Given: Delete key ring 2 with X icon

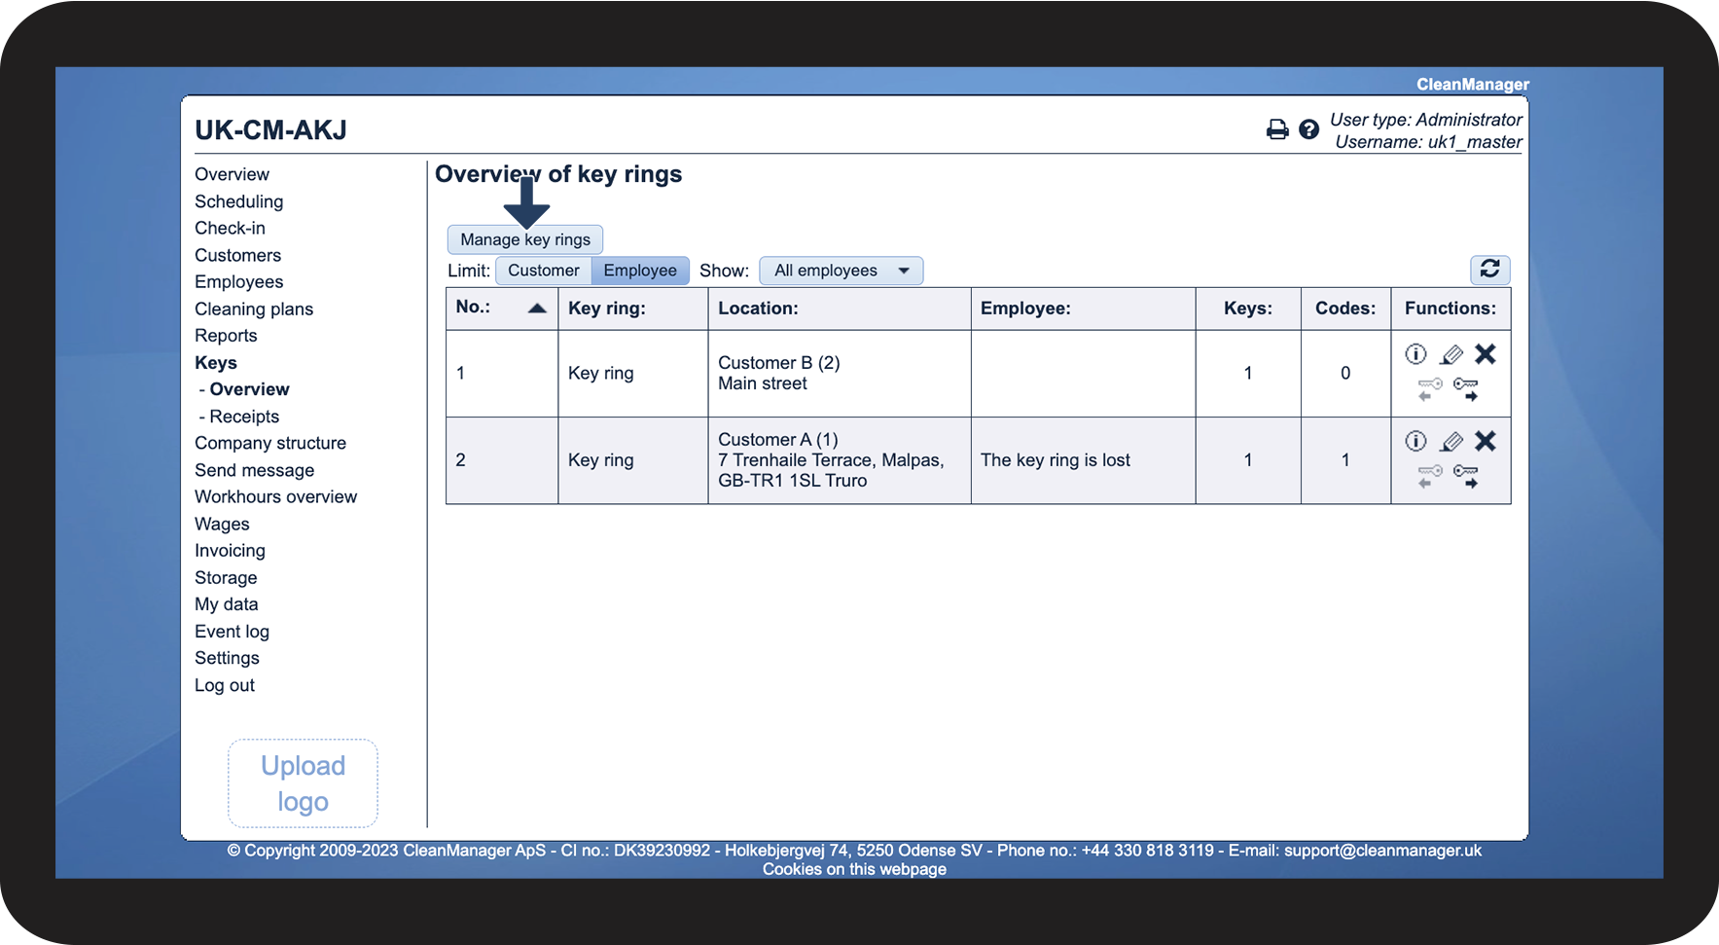Looking at the screenshot, I should point(1485,442).
